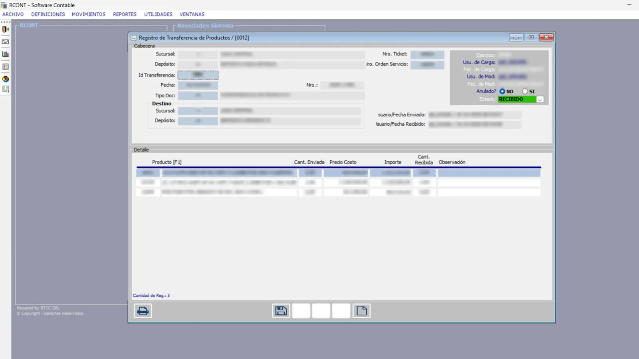This screenshot has height=359, width=639.
Task: Click the RCONT app icon in title bar
Action: [x=4, y=5]
